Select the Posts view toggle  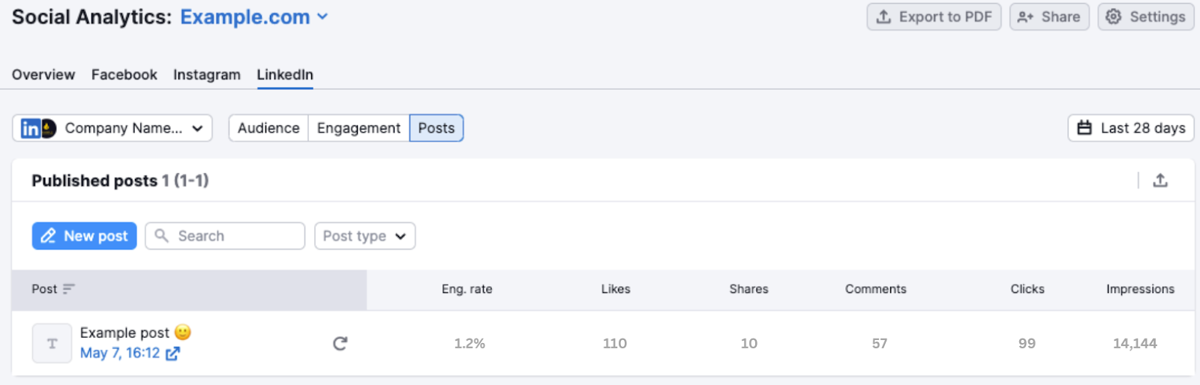[x=436, y=128]
